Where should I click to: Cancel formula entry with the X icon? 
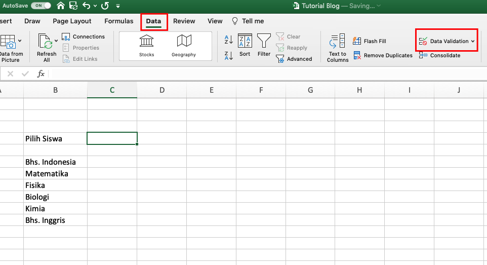tap(10, 73)
